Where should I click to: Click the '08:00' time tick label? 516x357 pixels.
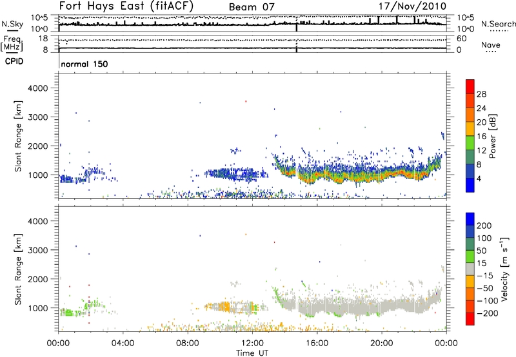pos(188,343)
